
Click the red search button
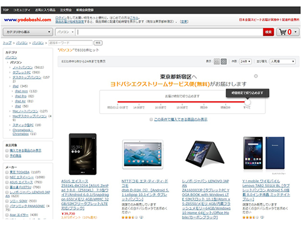coord(268,32)
